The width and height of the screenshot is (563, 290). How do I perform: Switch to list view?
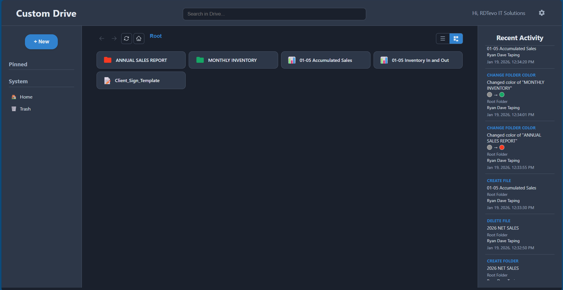click(x=442, y=38)
